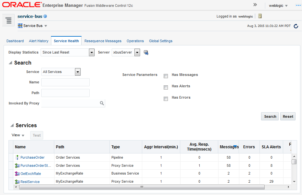Click the PurchaseOrder pipeline icon
302x195 pixels.
[x=17, y=157]
